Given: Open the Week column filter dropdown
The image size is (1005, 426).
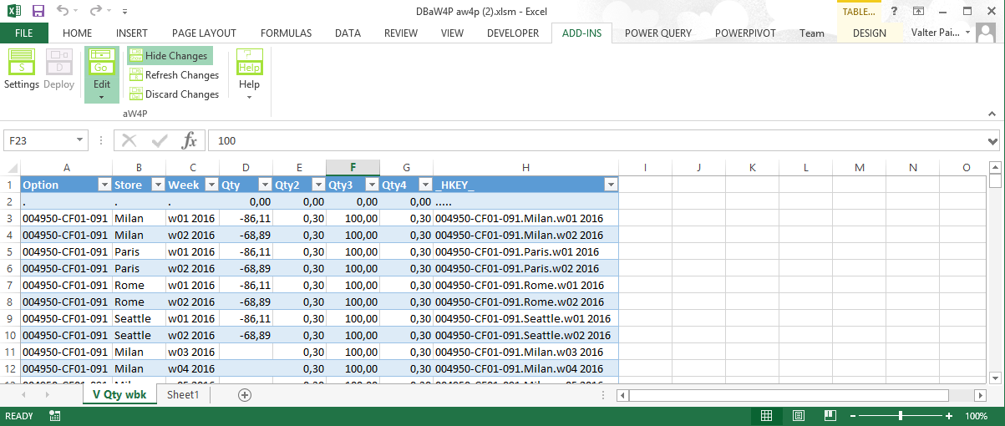Looking at the screenshot, I should [211, 185].
